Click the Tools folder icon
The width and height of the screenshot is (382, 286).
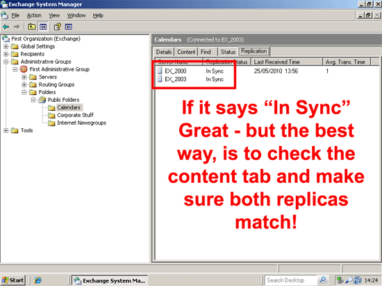click(x=15, y=130)
